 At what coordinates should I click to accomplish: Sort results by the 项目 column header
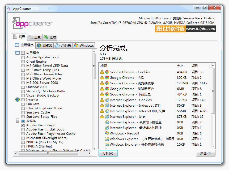pos(200,66)
